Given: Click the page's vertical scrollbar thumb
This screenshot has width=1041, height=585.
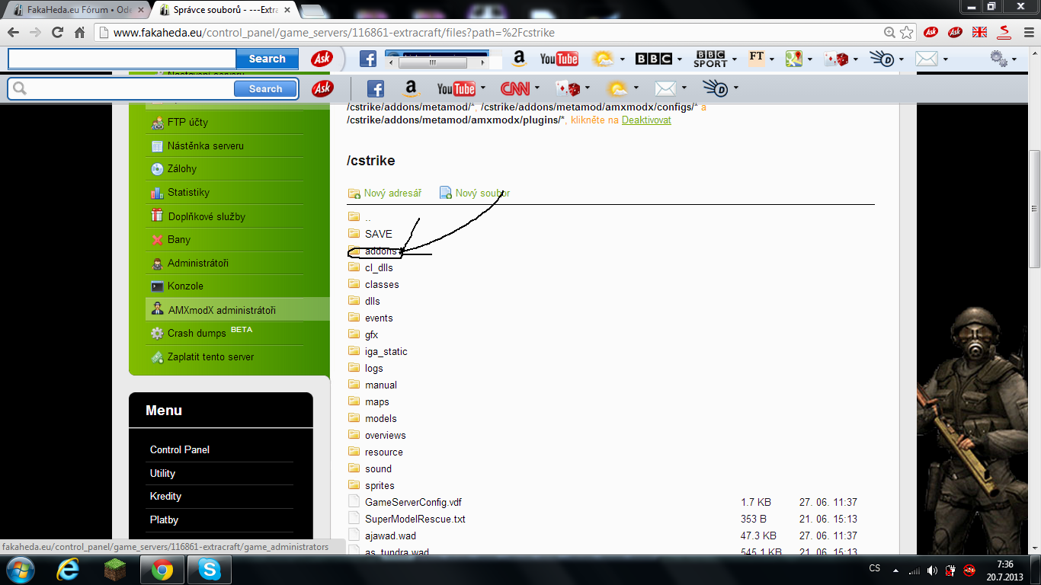Looking at the screenshot, I should (x=1034, y=208).
